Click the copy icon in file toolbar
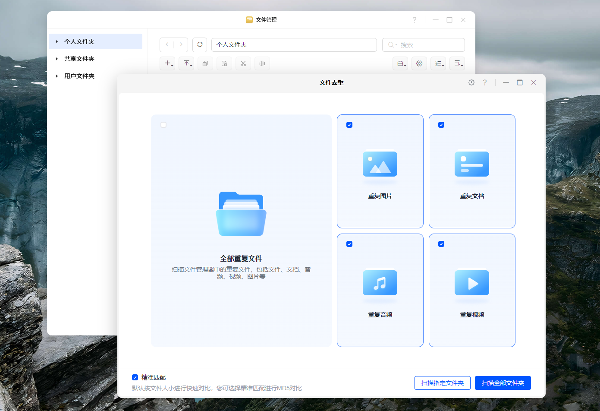The image size is (600, 411). 205,63
